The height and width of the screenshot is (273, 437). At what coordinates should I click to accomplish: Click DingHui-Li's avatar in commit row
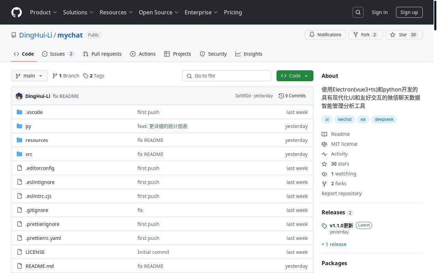19,96
